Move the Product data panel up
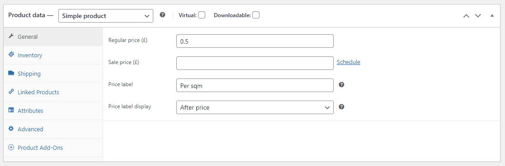The image size is (505, 166). [x=466, y=15]
